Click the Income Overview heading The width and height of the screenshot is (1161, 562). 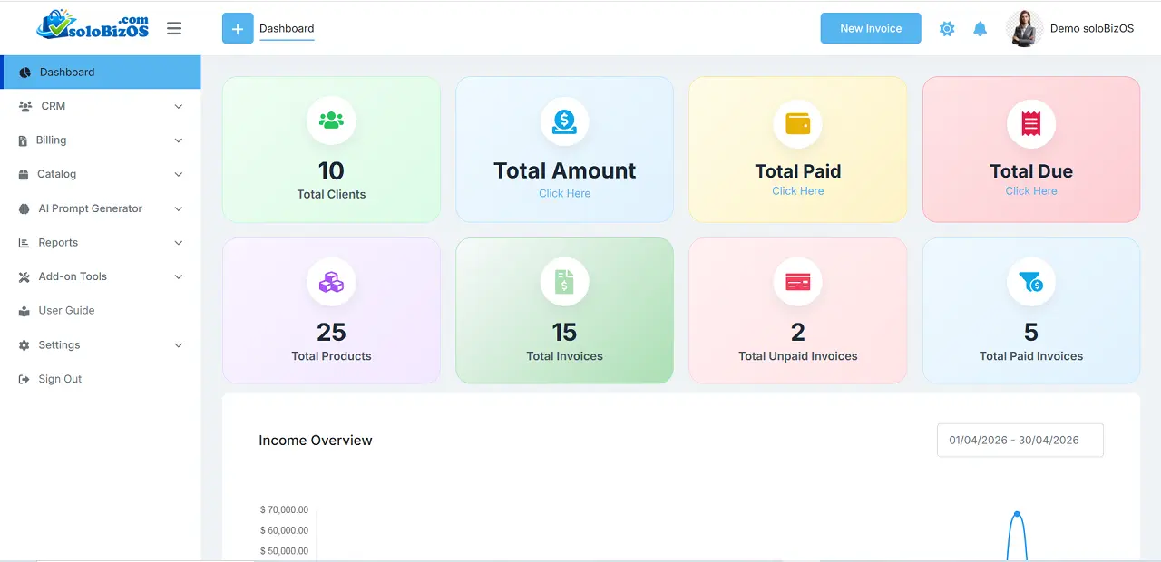pyautogui.click(x=316, y=441)
